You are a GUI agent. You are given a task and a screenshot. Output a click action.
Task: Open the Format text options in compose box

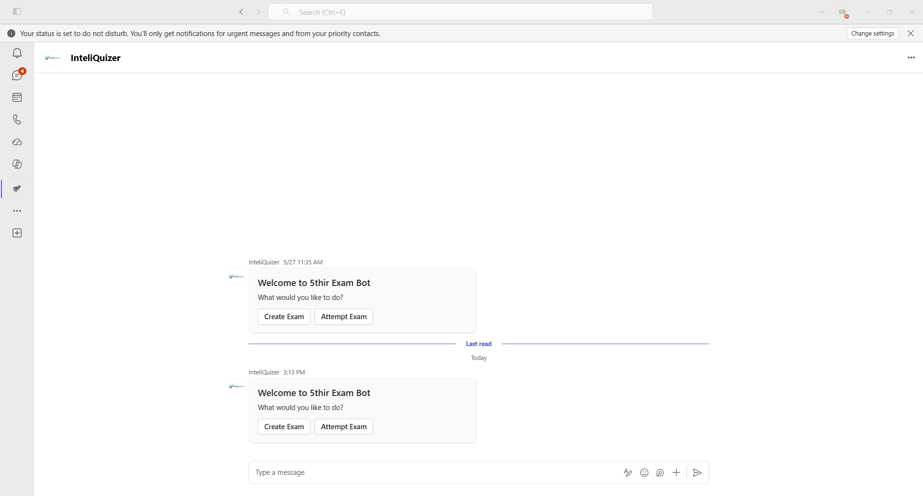coord(628,473)
